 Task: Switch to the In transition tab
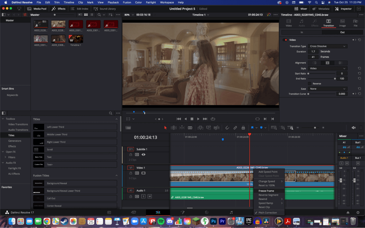tap(302, 32)
